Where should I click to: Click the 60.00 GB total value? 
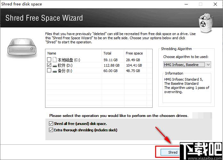point(110,71)
